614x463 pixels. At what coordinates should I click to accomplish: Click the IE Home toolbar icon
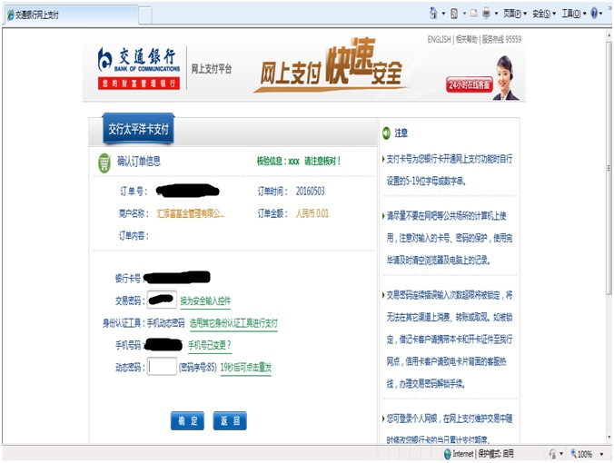[x=433, y=14]
